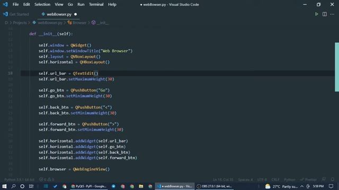
Task: Open the Browser class breadcrumb
Action: tap(79, 23)
